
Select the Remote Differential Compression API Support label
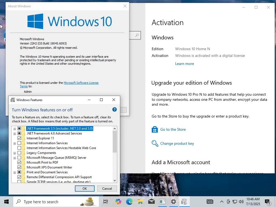(x=59, y=177)
